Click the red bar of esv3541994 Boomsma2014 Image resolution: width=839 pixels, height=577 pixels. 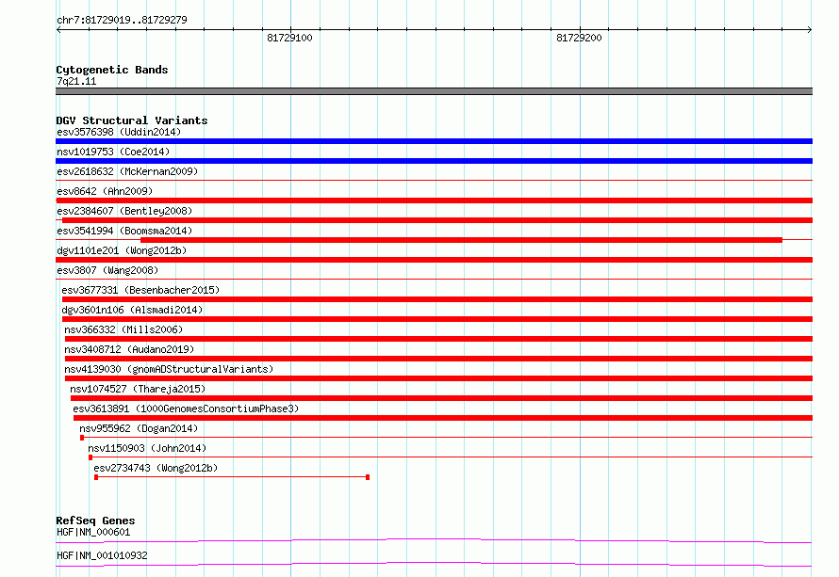tap(461, 240)
